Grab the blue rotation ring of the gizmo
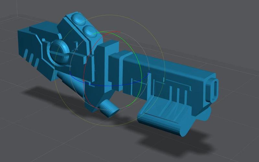Image resolution: width=259 pixels, height=162 pixels. click(110, 86)
